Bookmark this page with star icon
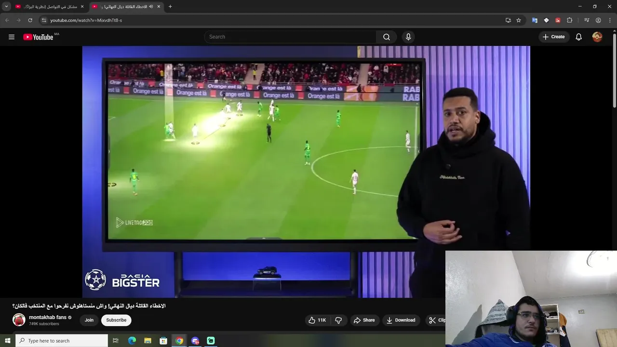This screenshot has height=347, width=617. [x=519, y=20]
